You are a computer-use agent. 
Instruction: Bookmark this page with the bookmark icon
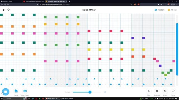click(37, 4)
